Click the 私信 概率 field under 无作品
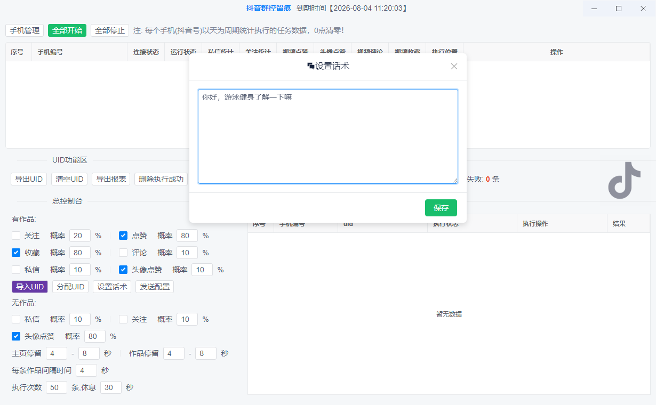This screenshot has width=656, height=405. [80, 319]
